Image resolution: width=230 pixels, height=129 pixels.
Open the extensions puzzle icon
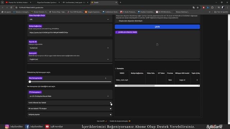tap(212, 8)
